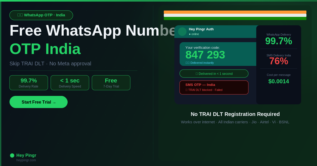Image resolution: width=317 pixels, height=166 pixels.
Task: Select the SMS OTP — India failed box
Action: (x=214, y=87)
